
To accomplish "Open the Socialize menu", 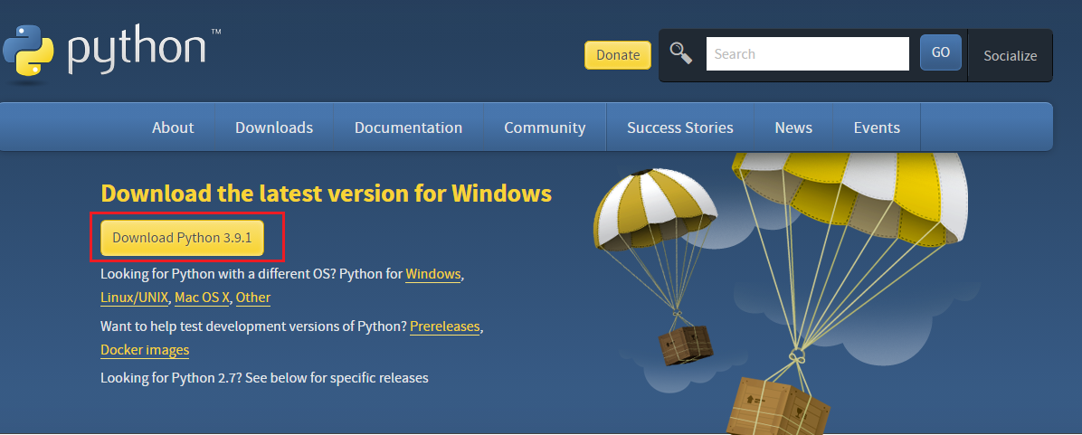I will click(x=1011, y=56).
